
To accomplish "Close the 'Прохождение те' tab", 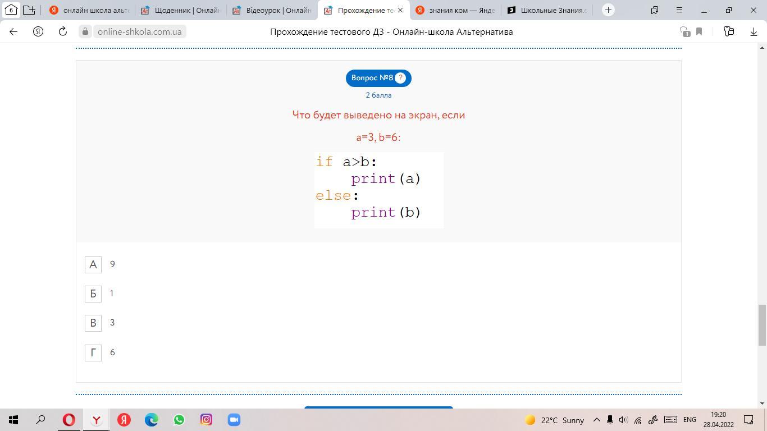I will click(x=400, y=10).
